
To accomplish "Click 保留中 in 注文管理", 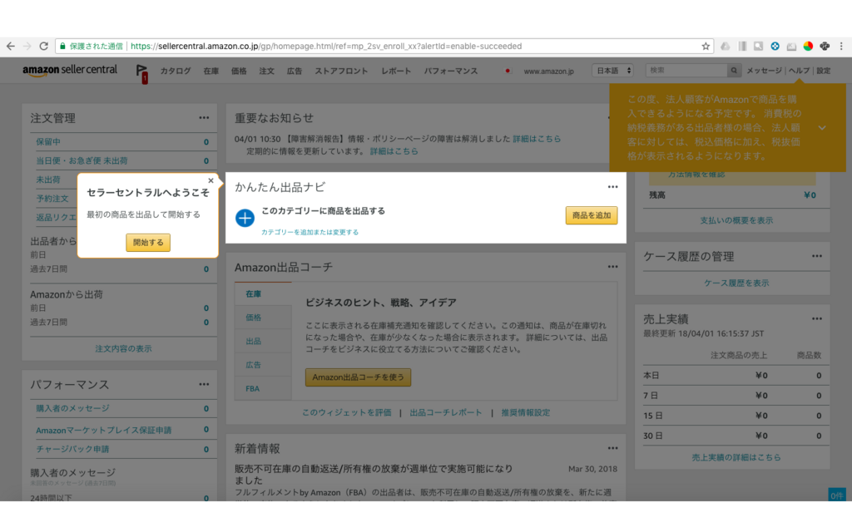I will [x=48, y=141].
